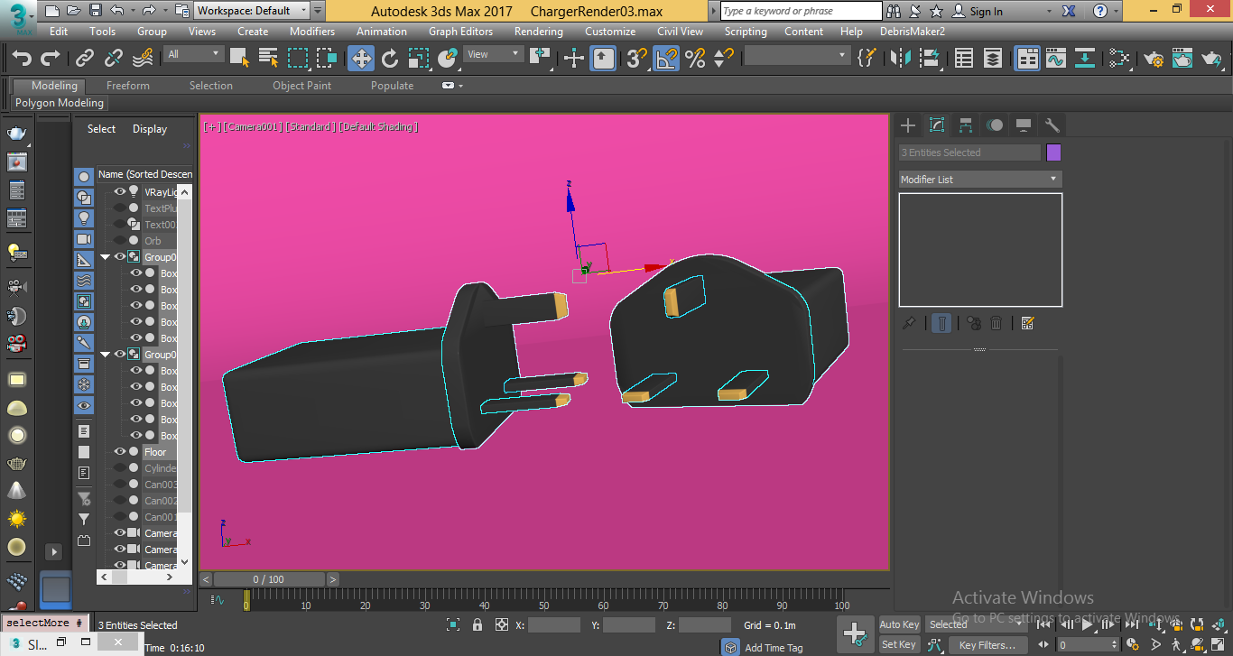The width and height of the screenshot is (1233, 656).
Task: Open Select menu in Scene Explorer
Action: click(101, 129)
